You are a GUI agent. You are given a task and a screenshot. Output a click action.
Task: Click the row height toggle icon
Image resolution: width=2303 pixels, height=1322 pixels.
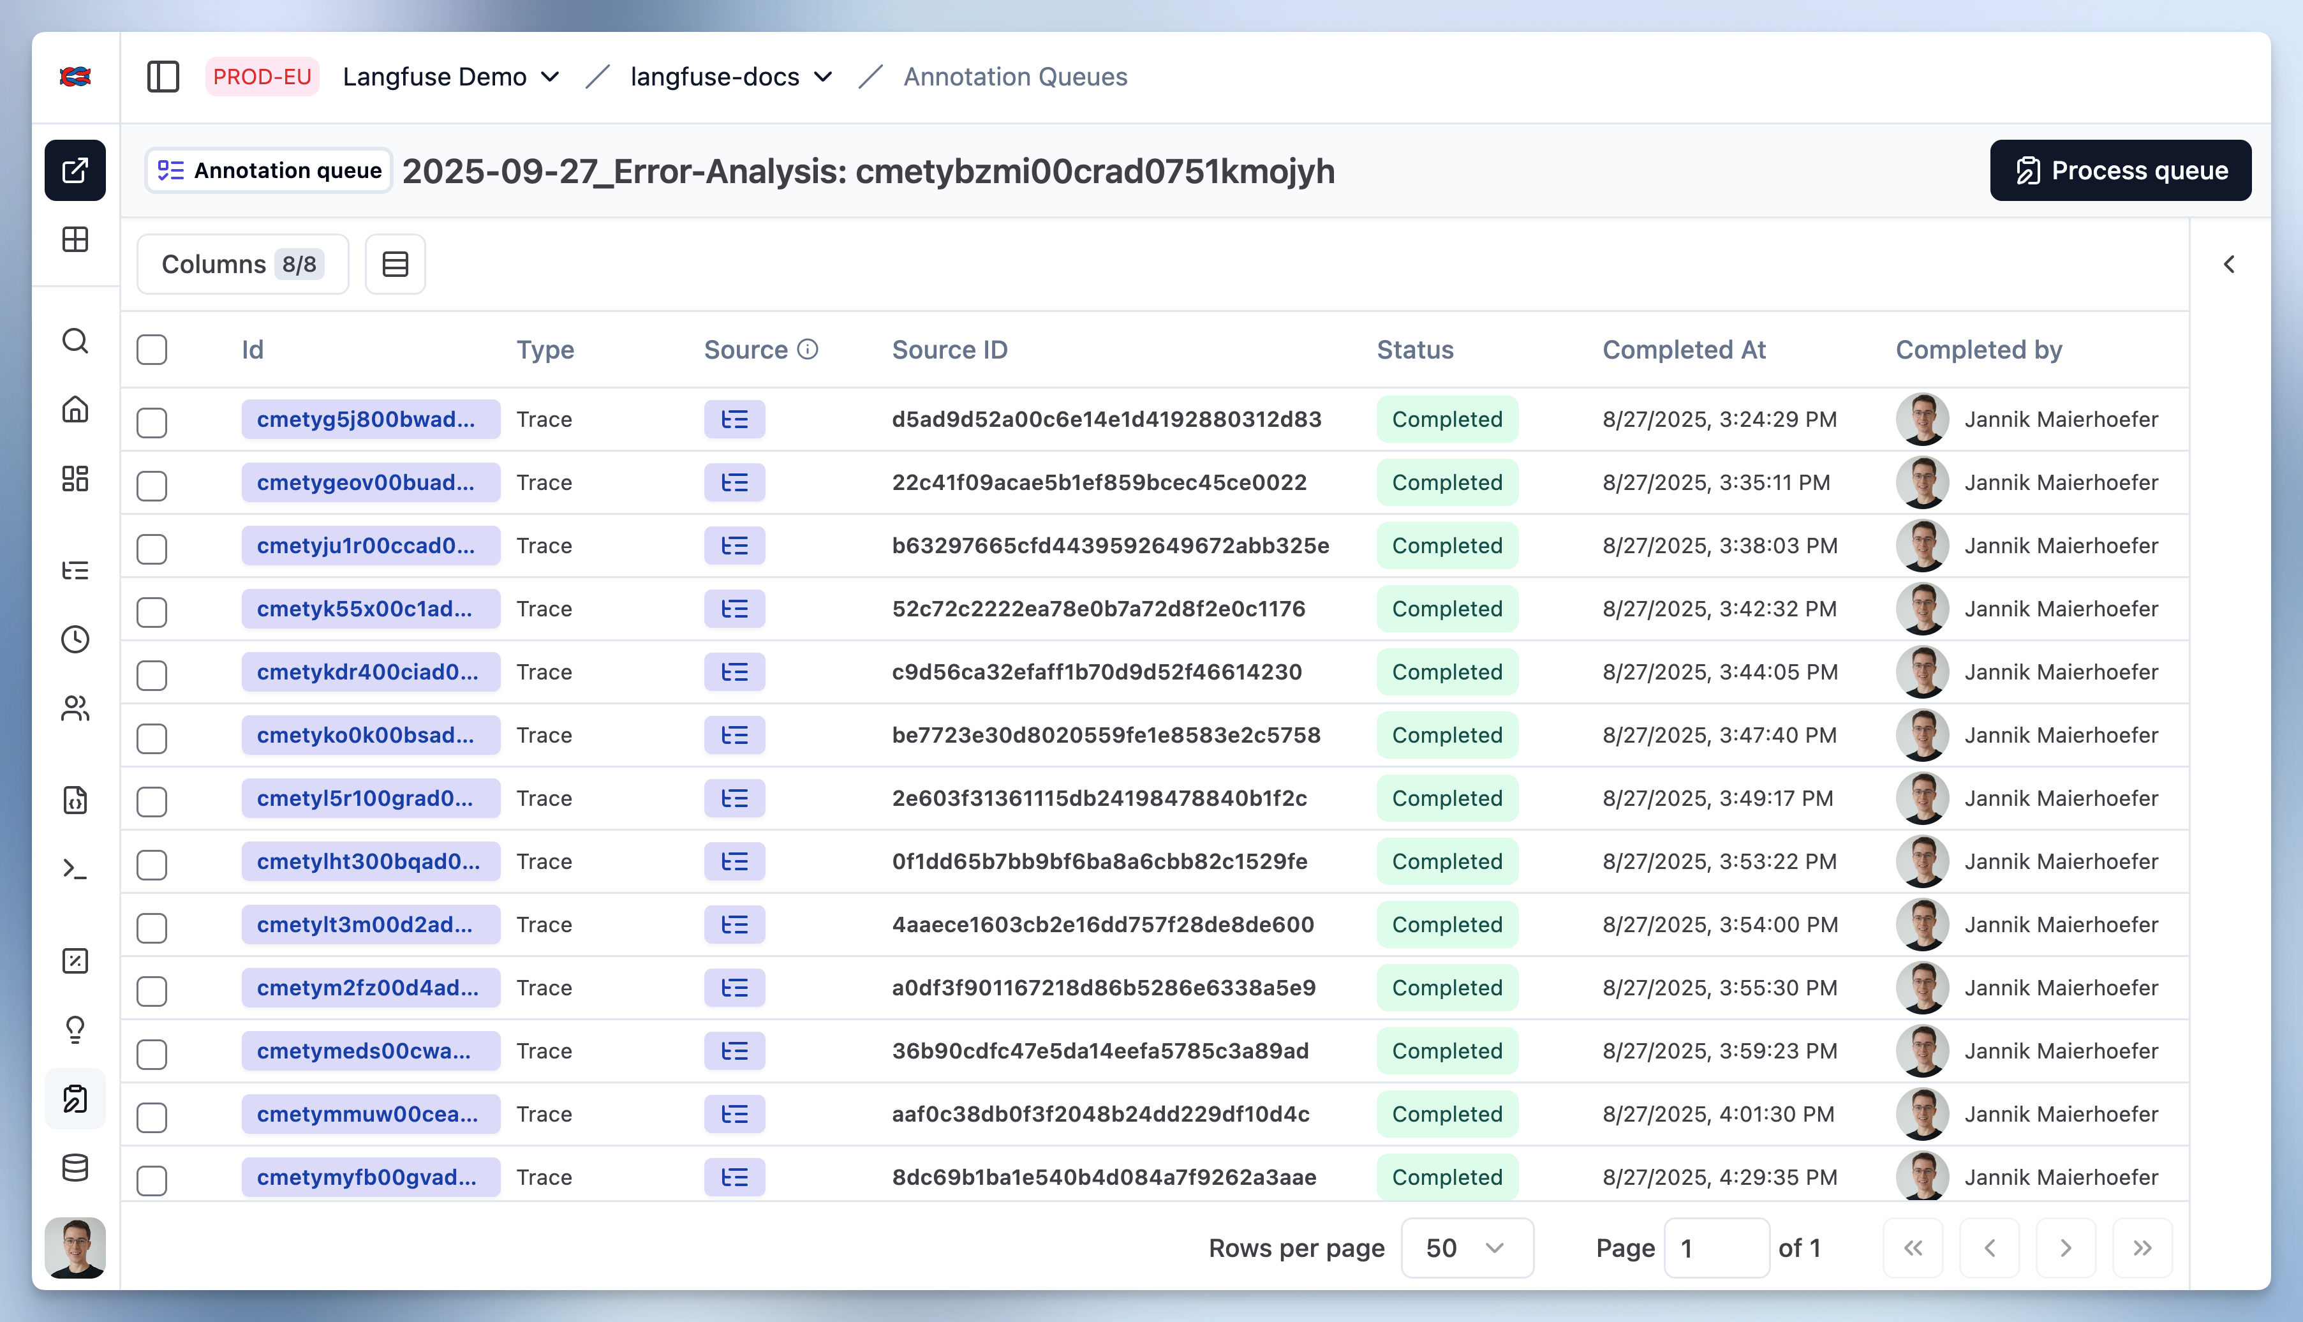395,264
